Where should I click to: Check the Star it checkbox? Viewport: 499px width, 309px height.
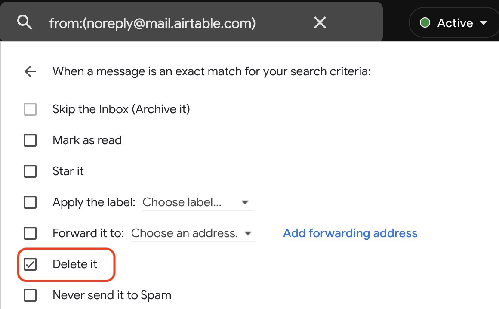[x=30, y=171]
